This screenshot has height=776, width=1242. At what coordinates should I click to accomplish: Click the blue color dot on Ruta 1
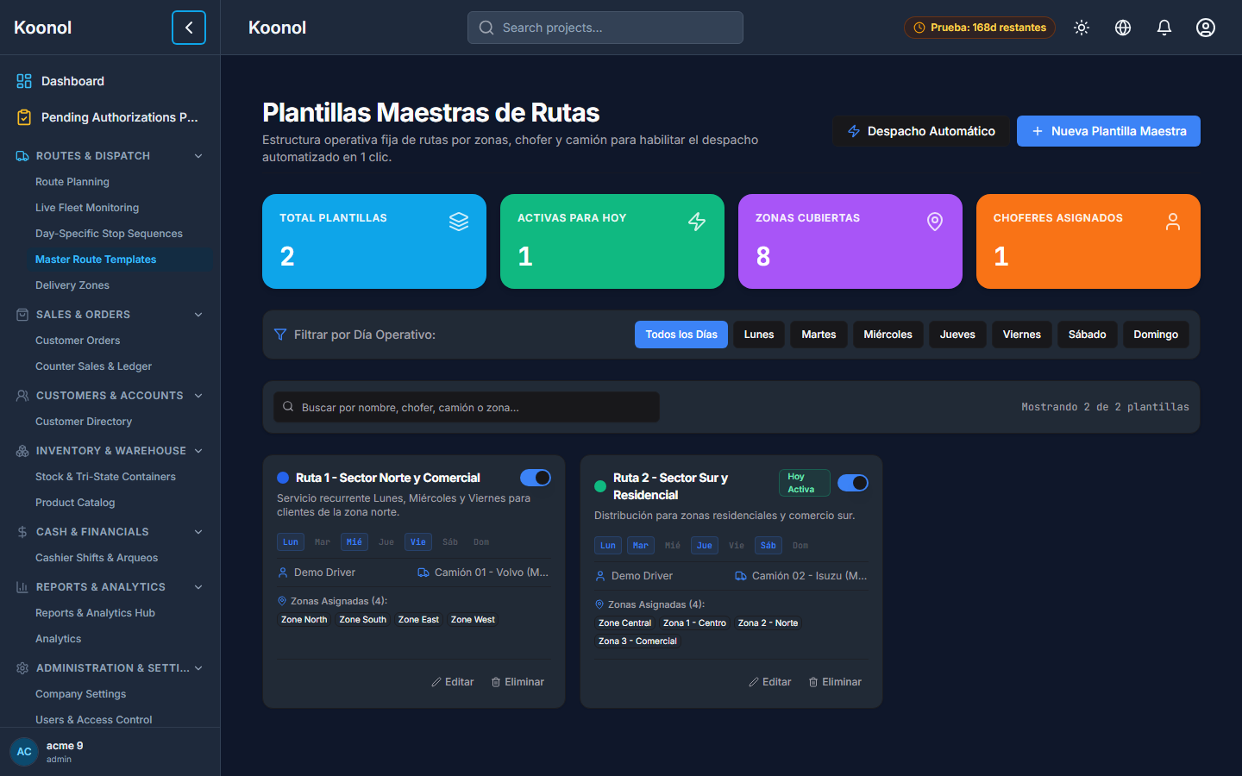(x=283, y=478)
